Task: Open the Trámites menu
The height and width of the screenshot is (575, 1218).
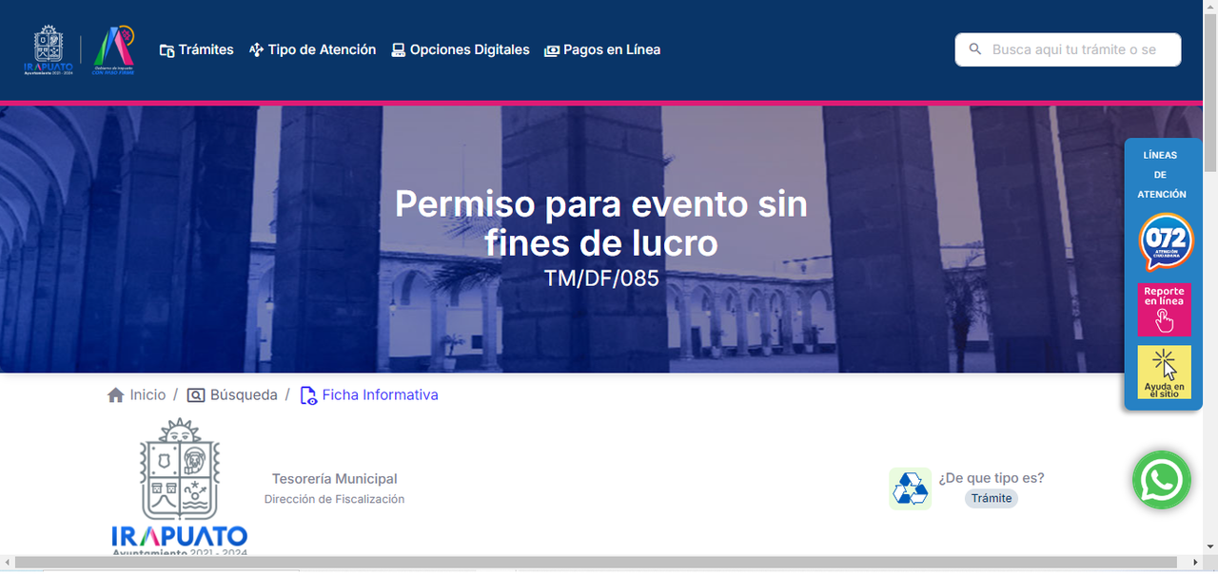Action: [196, 49]
